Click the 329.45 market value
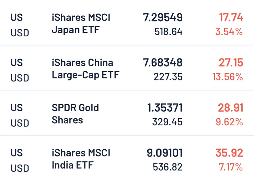The width and height of the screenshot is (254, 175). (x=168, y=122)
